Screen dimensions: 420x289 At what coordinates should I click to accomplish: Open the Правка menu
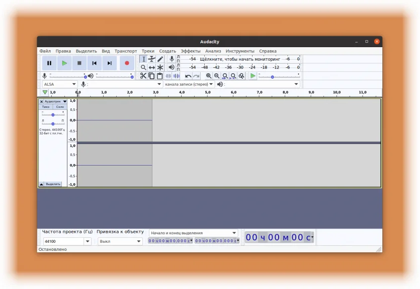[x=63, y=51]
